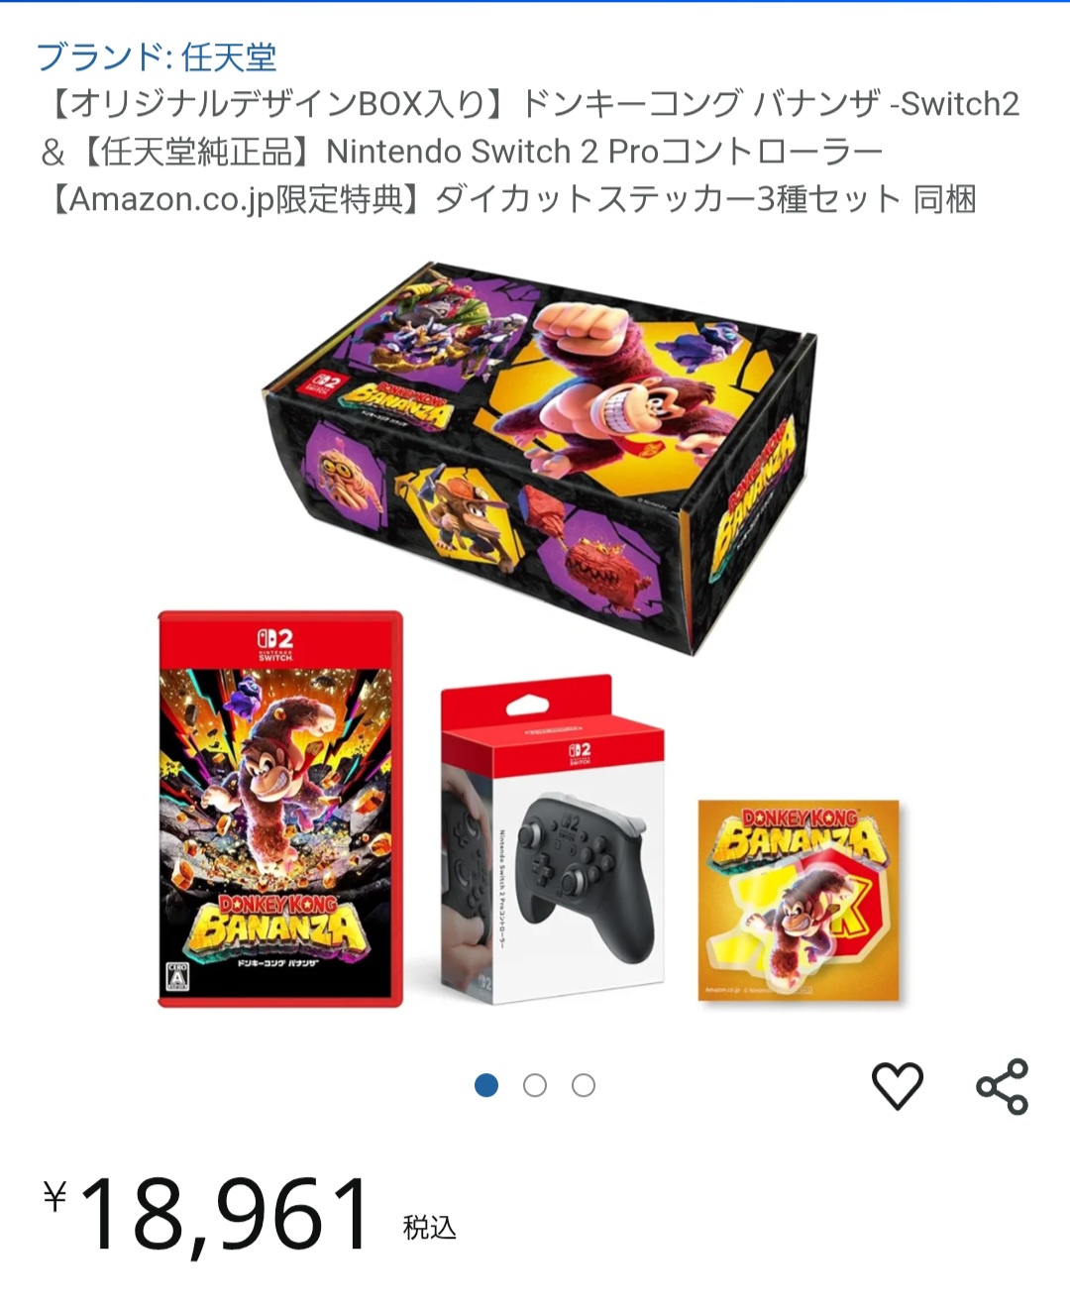
Task: Tap the original design BOX product image
Action: pyautogui.click(x=540, y=453)
